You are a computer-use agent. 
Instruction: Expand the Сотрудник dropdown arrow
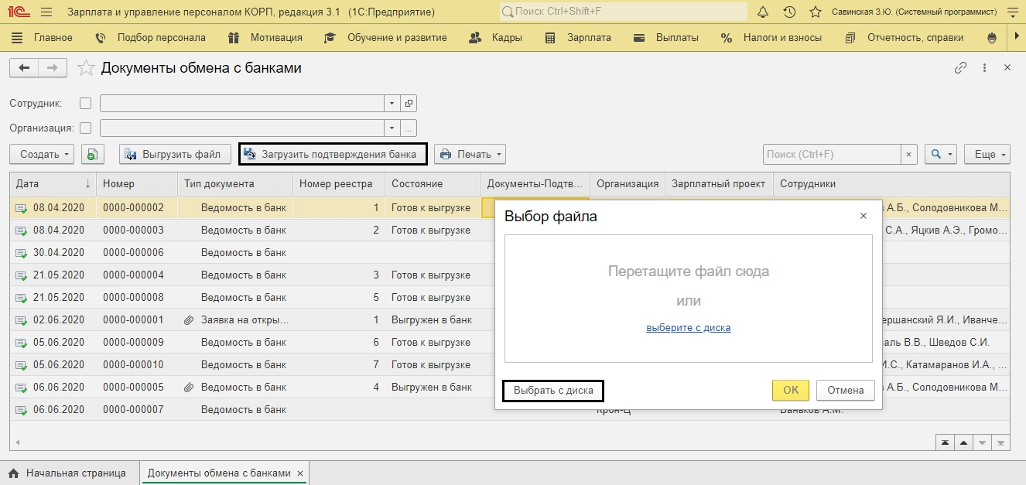(392, 103)
